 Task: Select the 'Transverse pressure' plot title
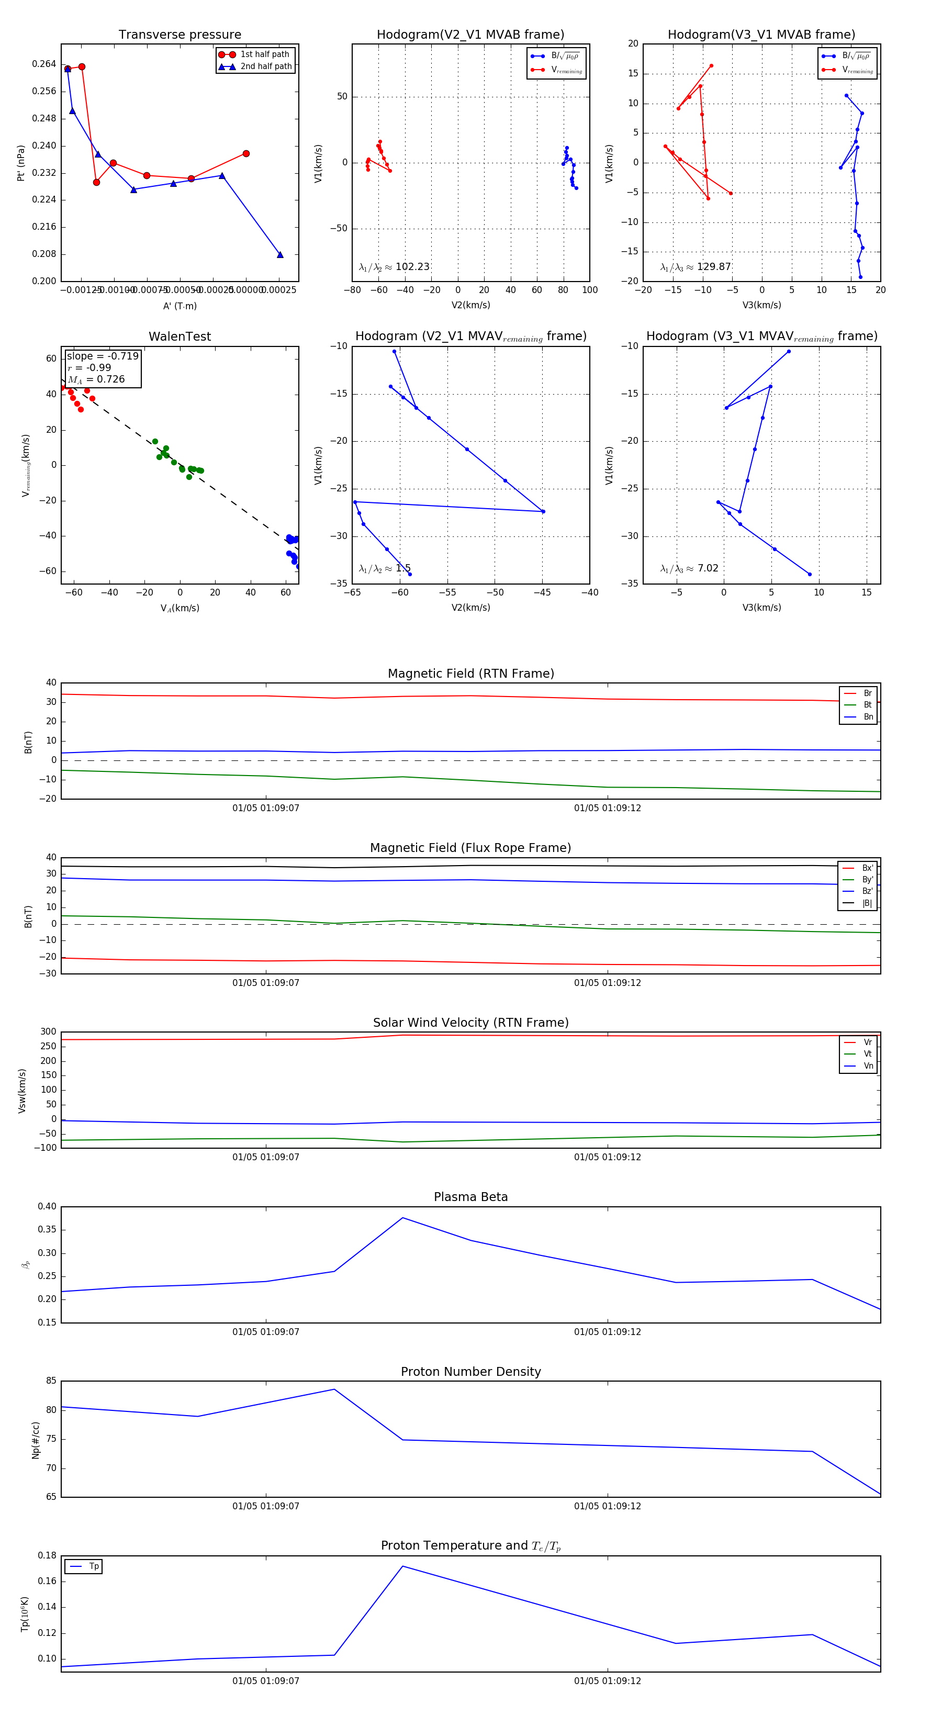pyautogui.click(x=180, y=35)
